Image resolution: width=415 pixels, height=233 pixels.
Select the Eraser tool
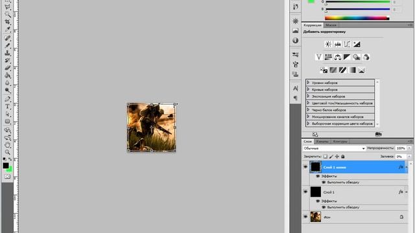[7, 68]
